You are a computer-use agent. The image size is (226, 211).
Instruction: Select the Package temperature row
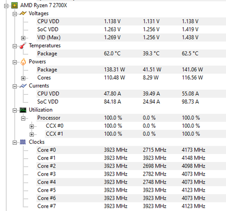click(x=47, y=53)
